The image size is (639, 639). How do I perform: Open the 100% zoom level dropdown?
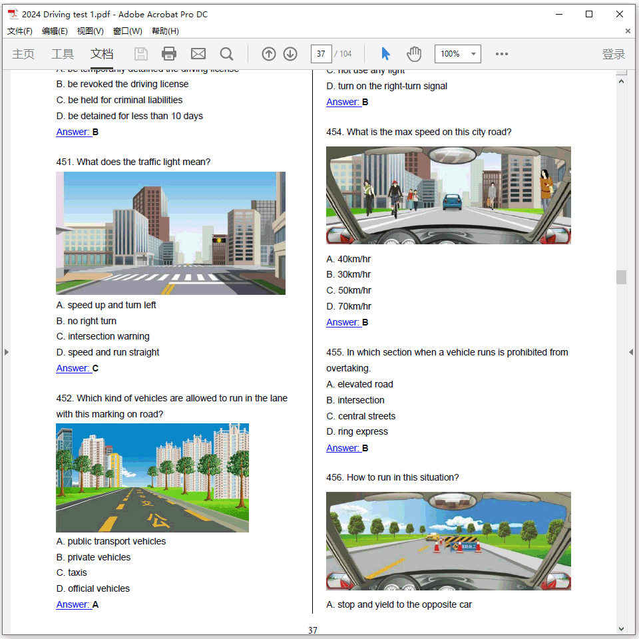tap(473, 54)
